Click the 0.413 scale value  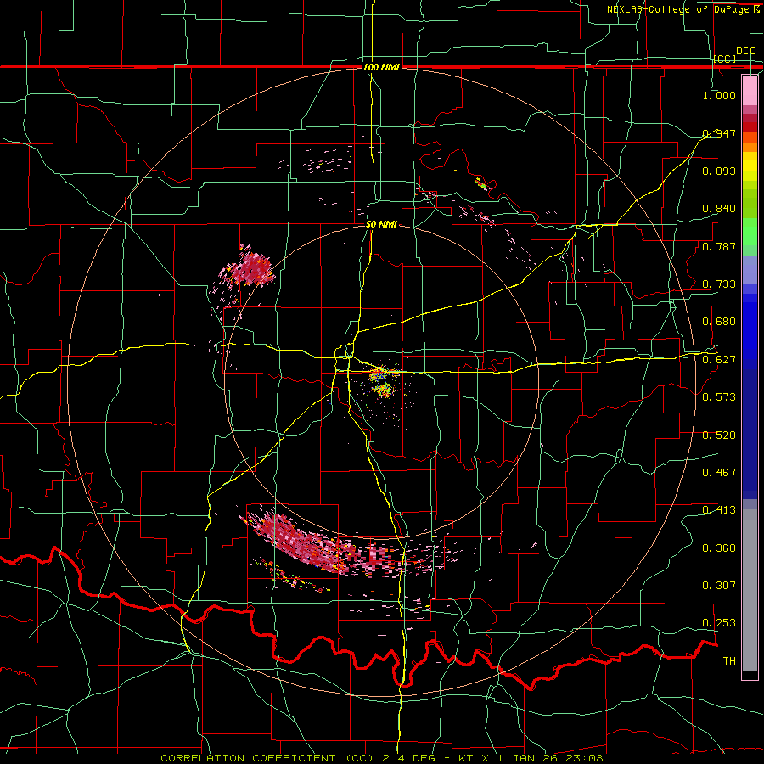pyautogui.click(x=719, y=510)
